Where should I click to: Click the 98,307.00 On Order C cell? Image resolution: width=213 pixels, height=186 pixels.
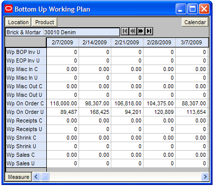[x=95, y=103]
